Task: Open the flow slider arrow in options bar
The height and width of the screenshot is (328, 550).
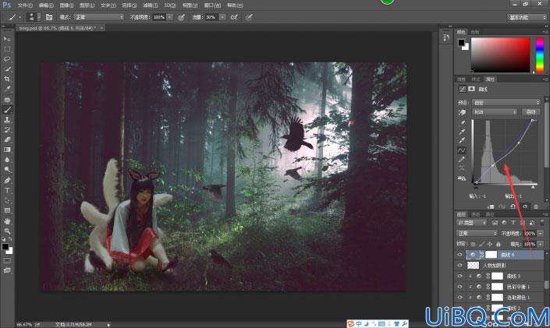Action: (x=222, y=17)
